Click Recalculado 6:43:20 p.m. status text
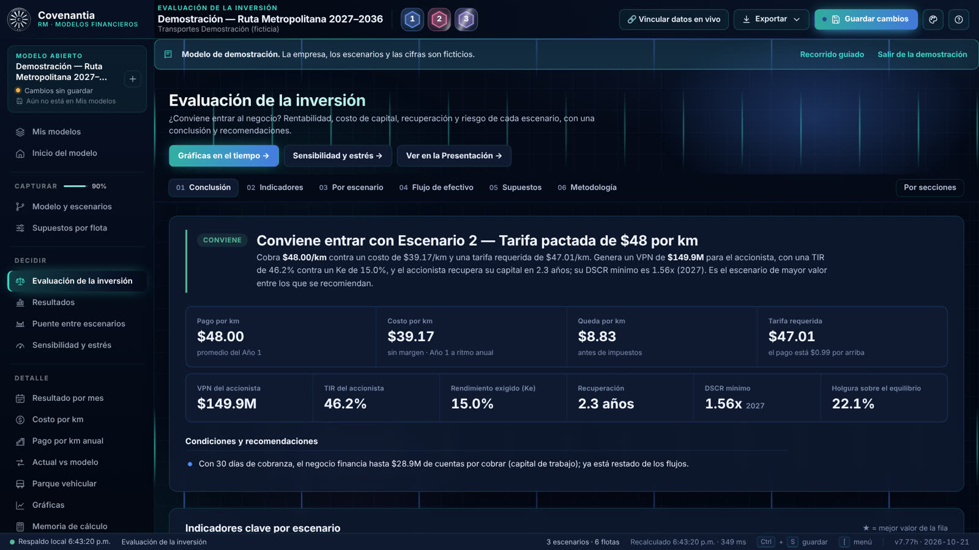The width and height of the screenshot is (979, 550). [688, 542]
